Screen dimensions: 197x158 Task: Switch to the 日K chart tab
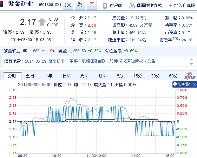[x=66, y=76]
